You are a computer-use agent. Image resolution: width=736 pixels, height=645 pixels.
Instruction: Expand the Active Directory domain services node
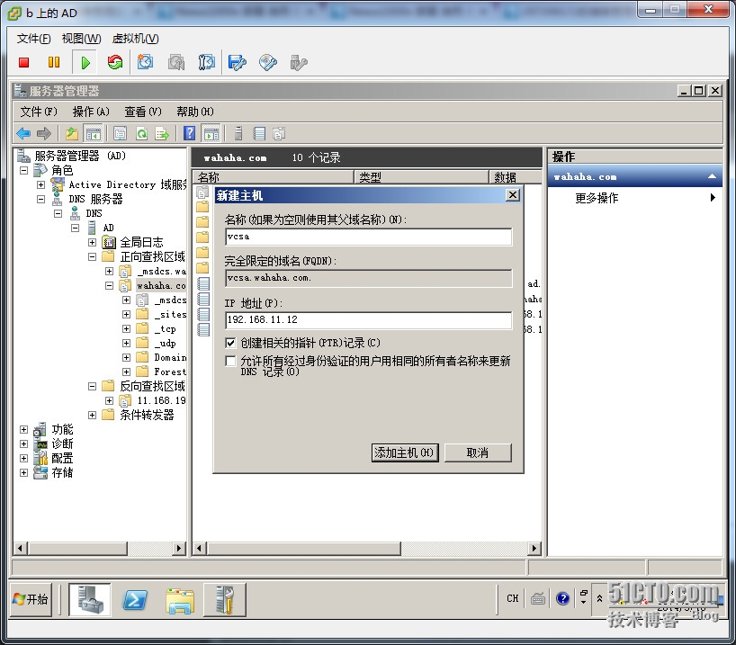41,185
